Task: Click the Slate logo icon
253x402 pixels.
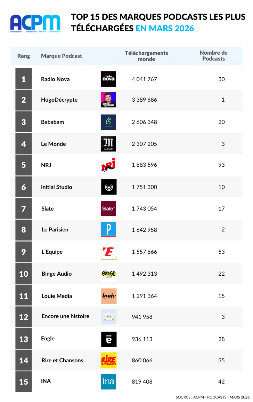Action: 108,208
